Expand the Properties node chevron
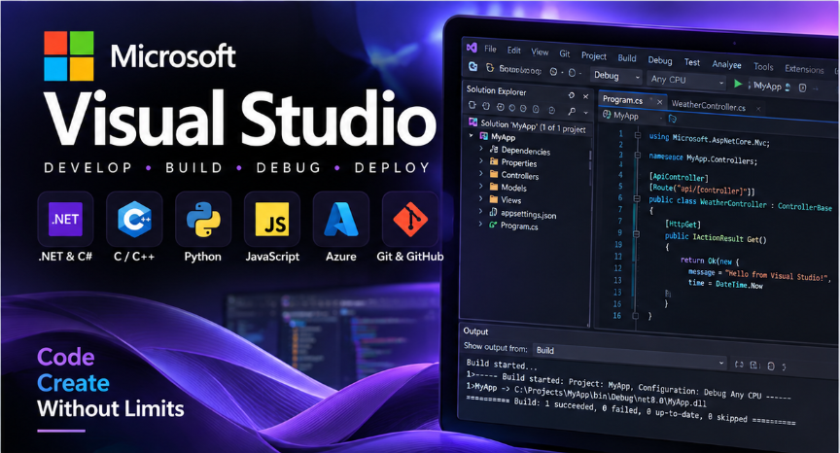 pyautogui.click(x=481, y=160)
